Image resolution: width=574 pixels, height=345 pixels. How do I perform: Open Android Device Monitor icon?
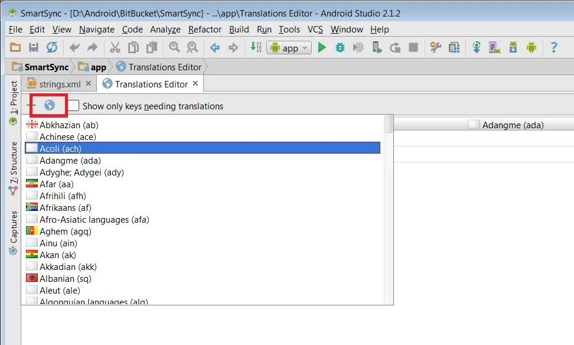pyautogui.click(x=531, y=47)
